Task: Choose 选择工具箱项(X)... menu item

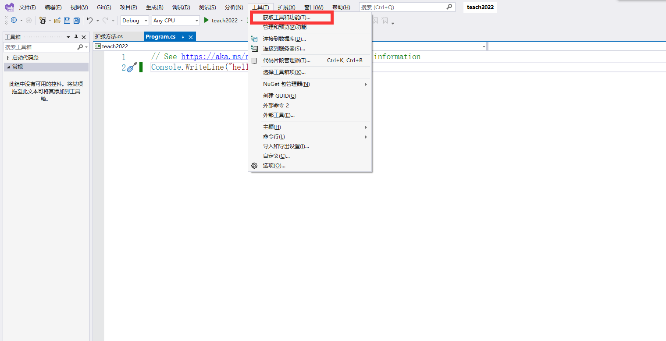Action: click(310, 72)
